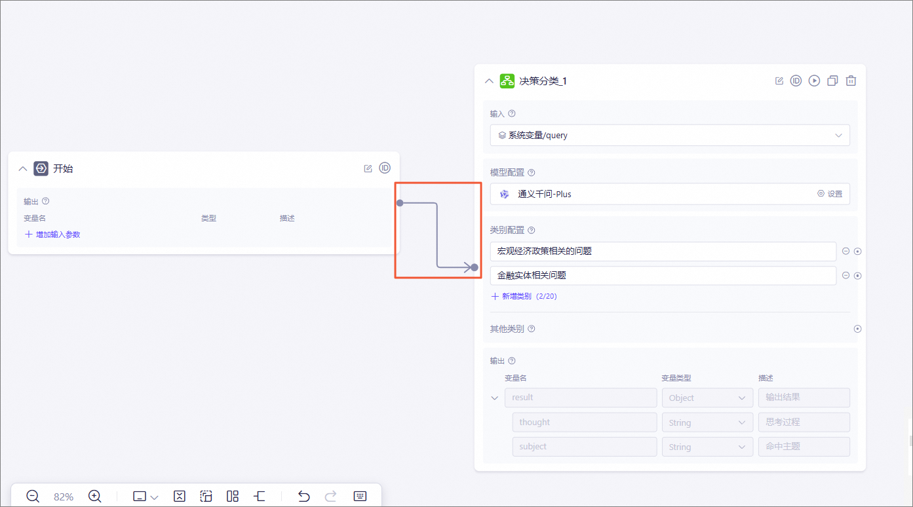This screenshot has height=507, width=913.
Task: Click help icon beside 输入 label
Action: click(x=512, y=113)
